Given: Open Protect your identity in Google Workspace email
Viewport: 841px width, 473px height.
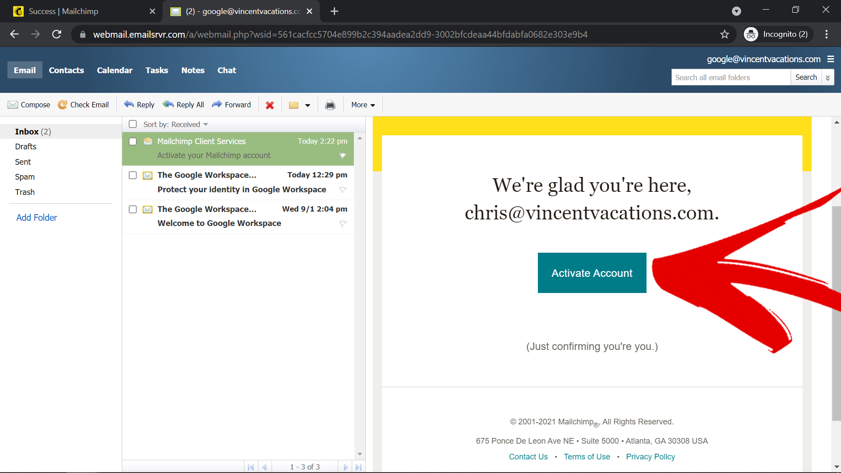Looking at the screenshot, I should (238, 182).
